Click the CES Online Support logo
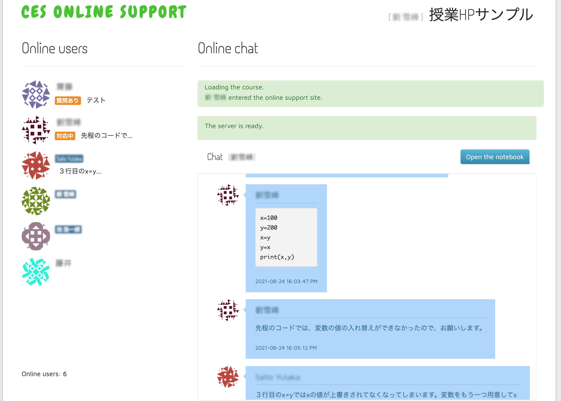The image size is (561, 401). click(104, 12)
